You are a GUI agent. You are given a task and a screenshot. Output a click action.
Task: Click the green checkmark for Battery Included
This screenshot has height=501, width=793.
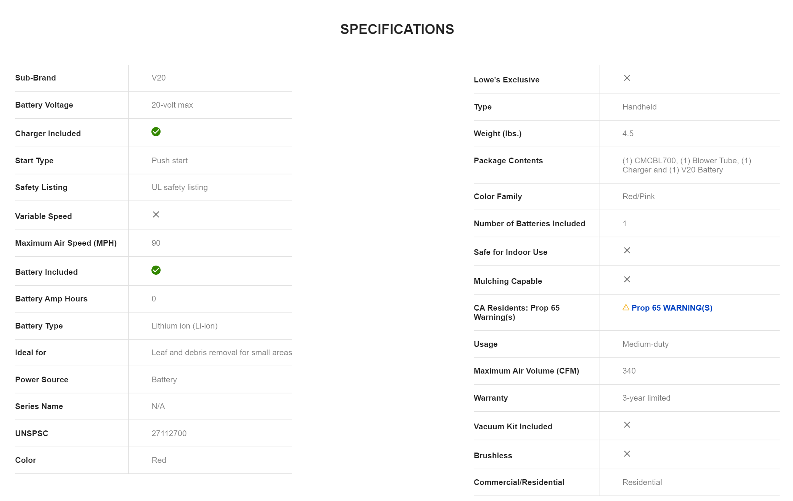click(x=156, y=270)
